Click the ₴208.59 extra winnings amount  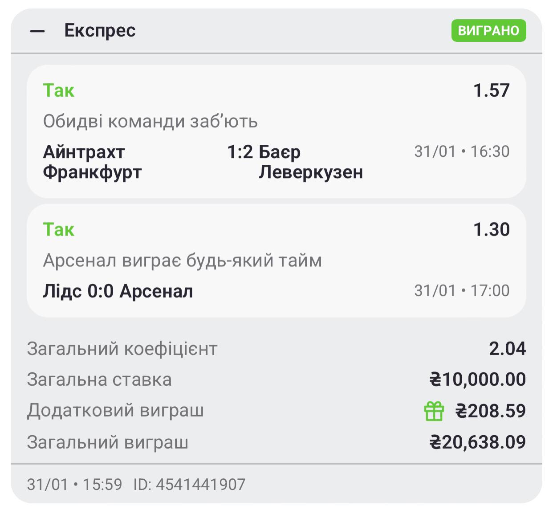click(x=490, y=411)
